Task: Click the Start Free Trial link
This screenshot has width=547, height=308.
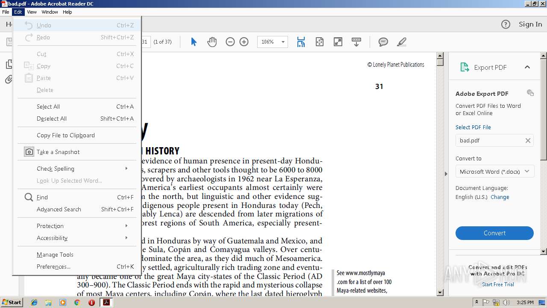Action: pyautogui.click(x=498, y=284)
